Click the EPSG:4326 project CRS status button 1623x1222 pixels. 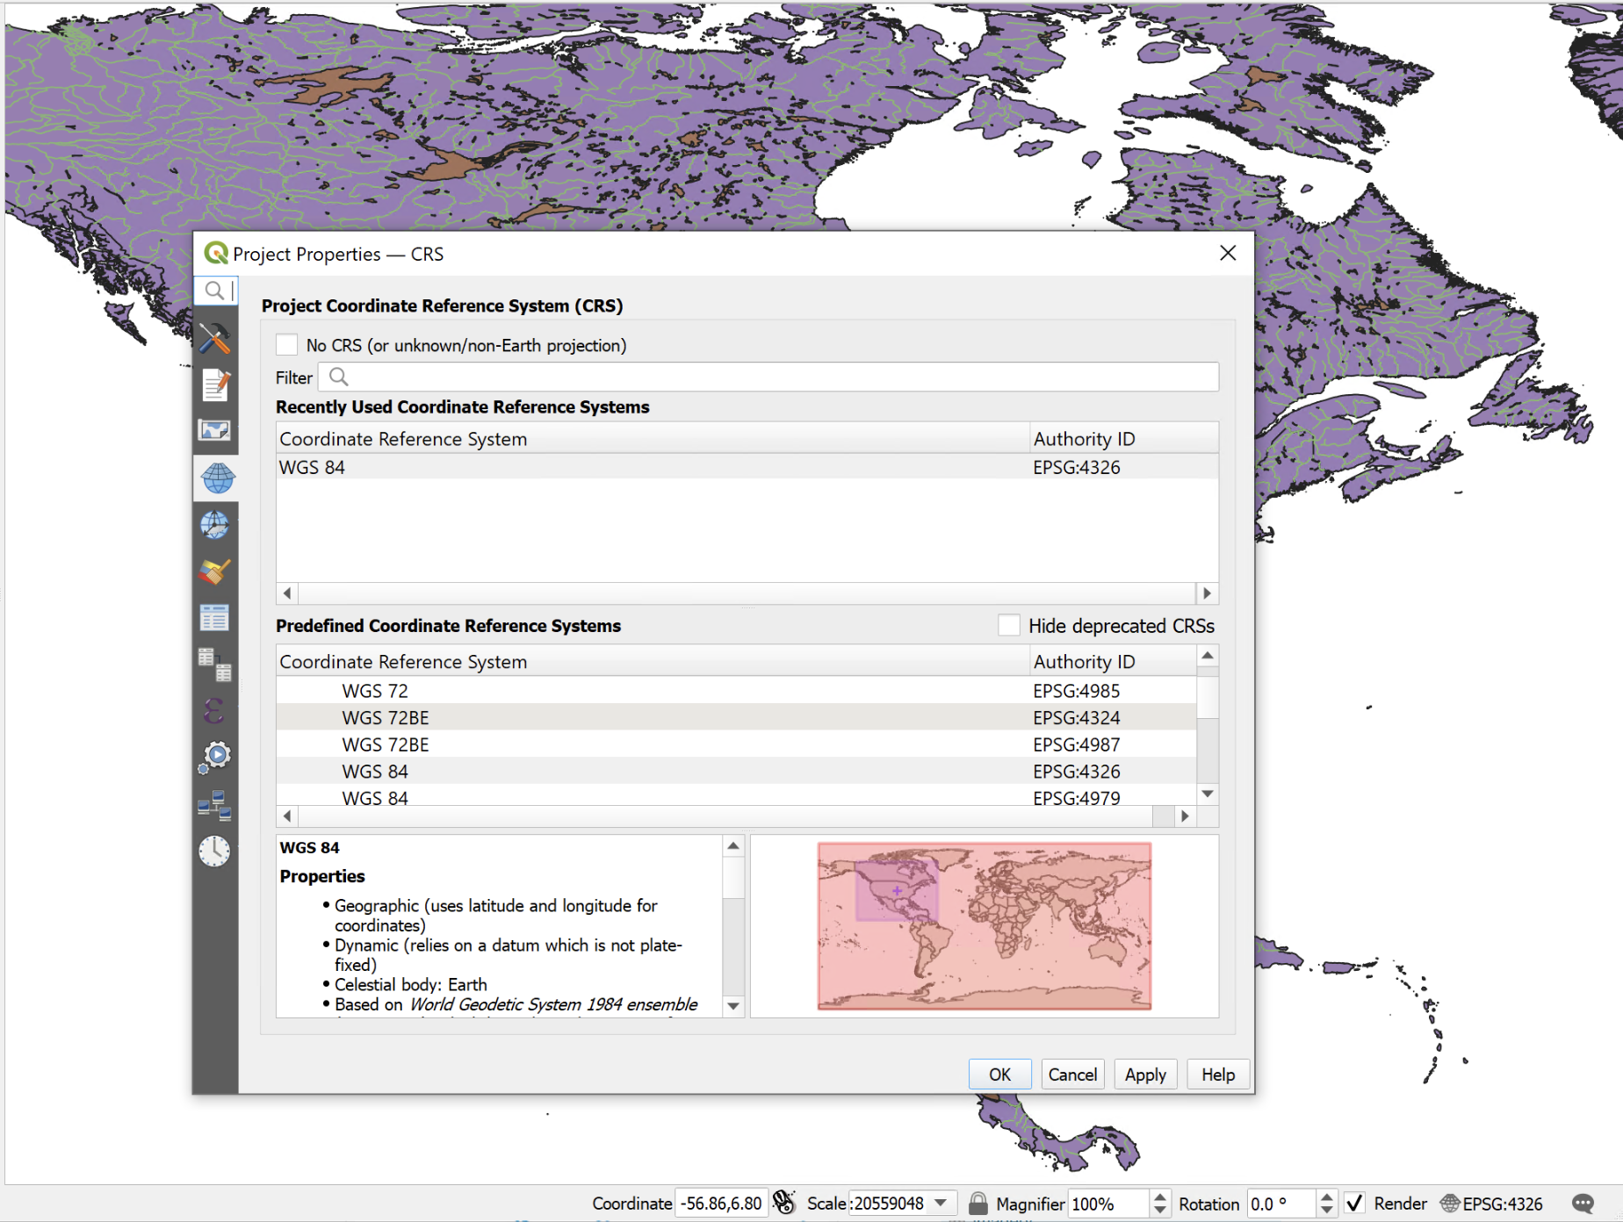pyautogui.click(x=1491, y=1204)
